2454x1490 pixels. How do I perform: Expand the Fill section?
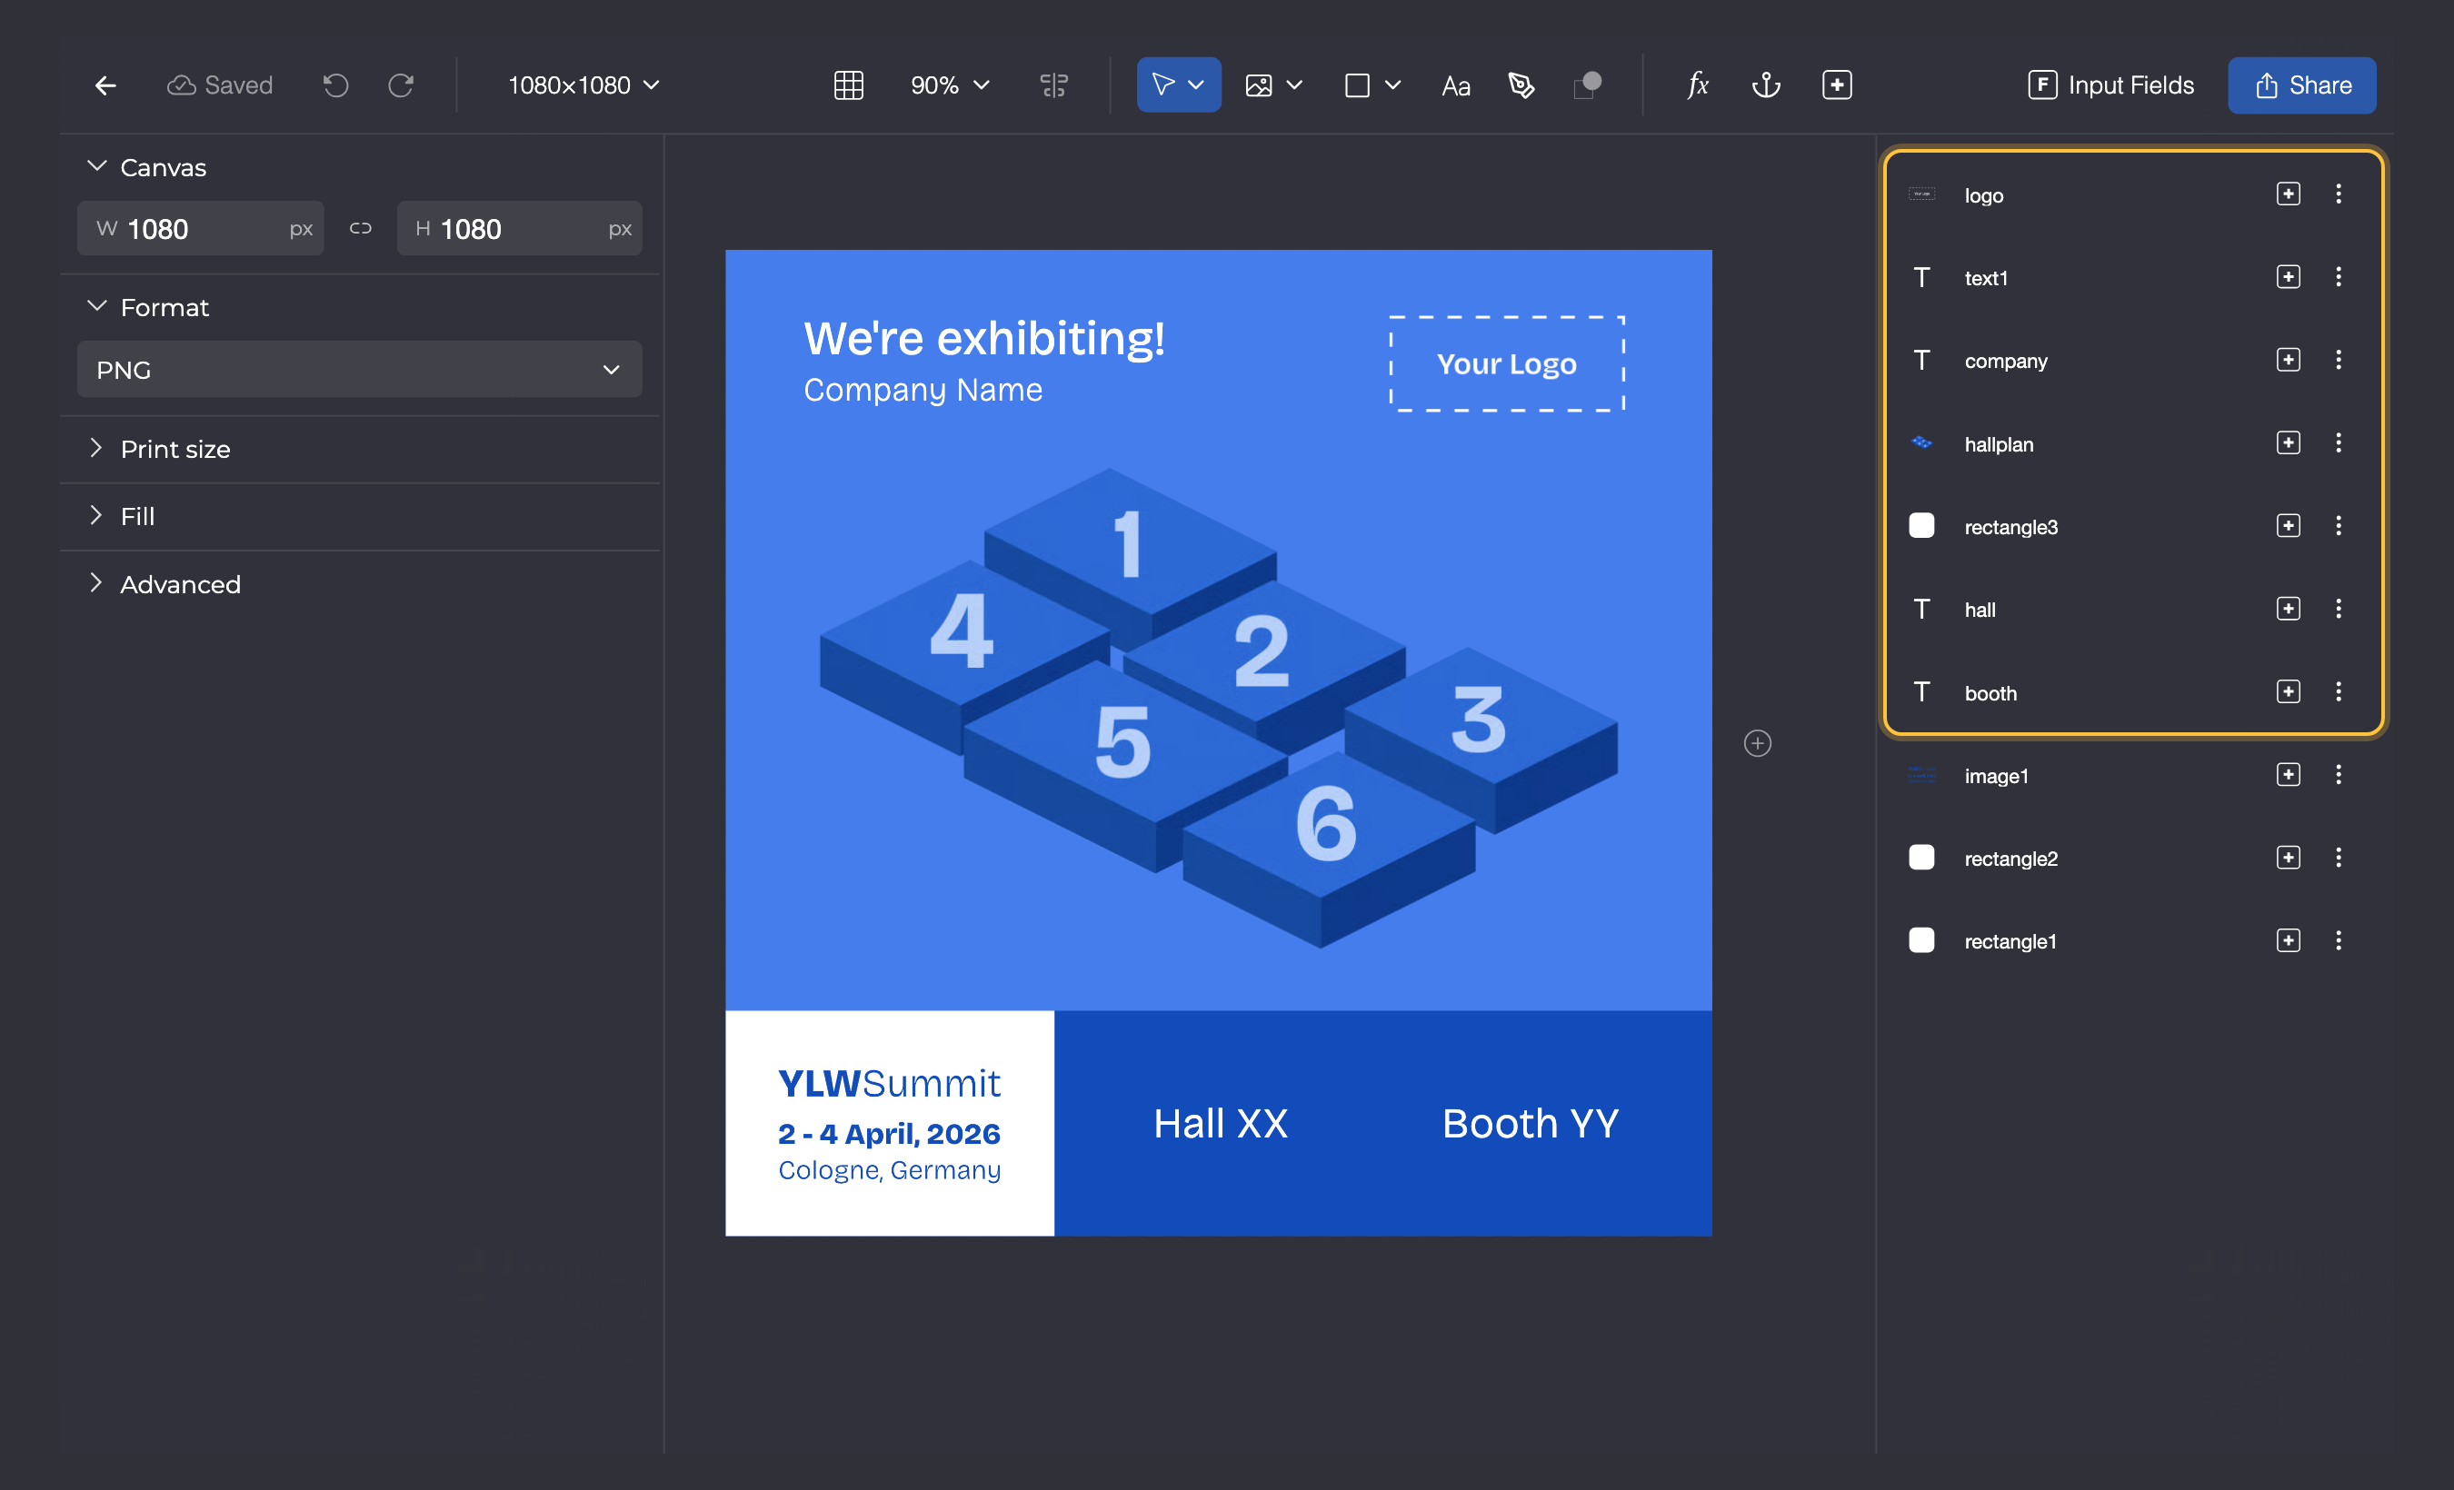tap(96, 515)
